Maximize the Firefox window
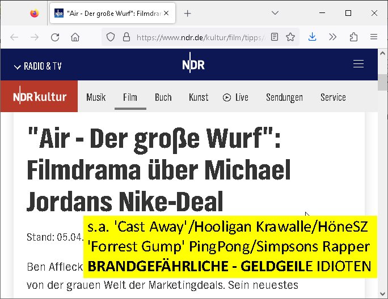The image size is (388, 299). [348, 13]
